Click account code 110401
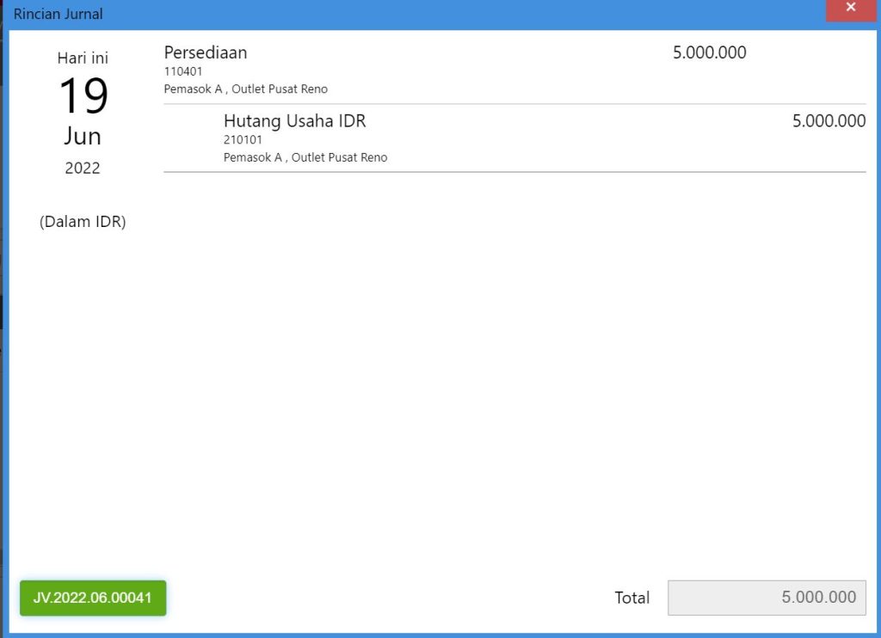 pyautogui.click(x=183, y=71)
